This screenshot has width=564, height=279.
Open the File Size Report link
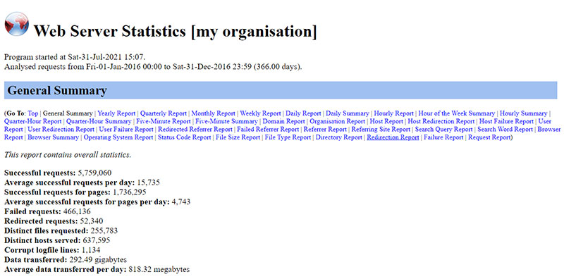click(238, 137)
